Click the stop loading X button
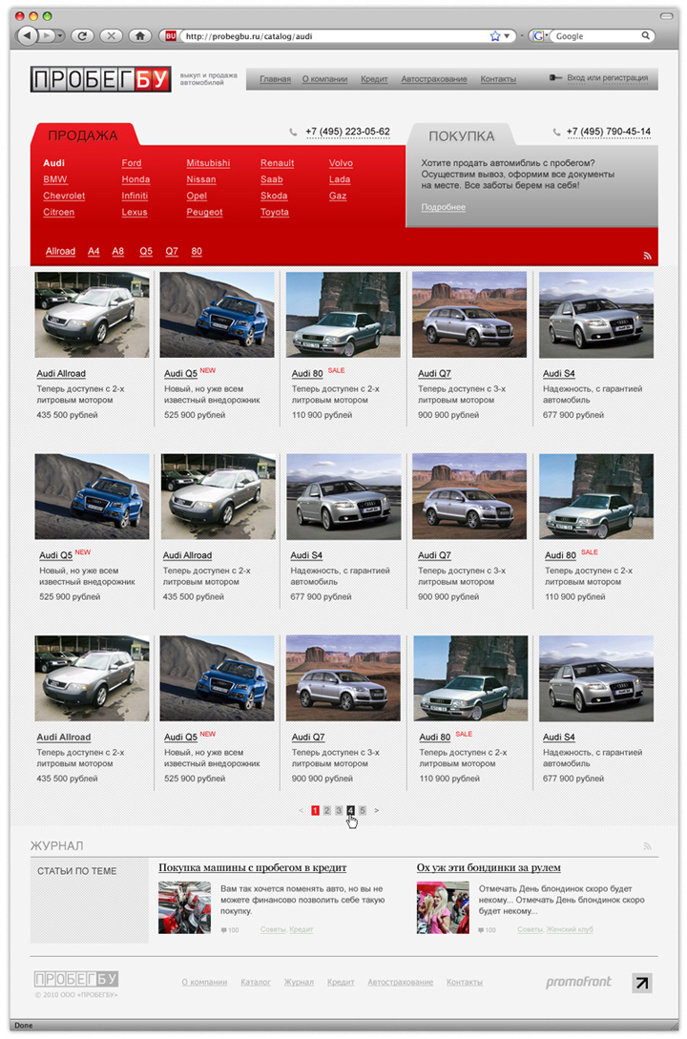Screen dimensions: 687x1039 point(112,36)
